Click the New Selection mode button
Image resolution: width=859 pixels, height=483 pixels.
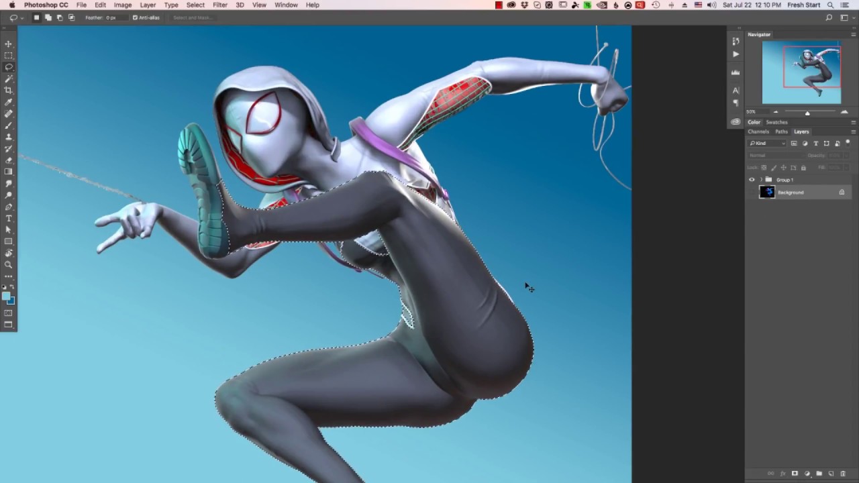click(37, 17)
